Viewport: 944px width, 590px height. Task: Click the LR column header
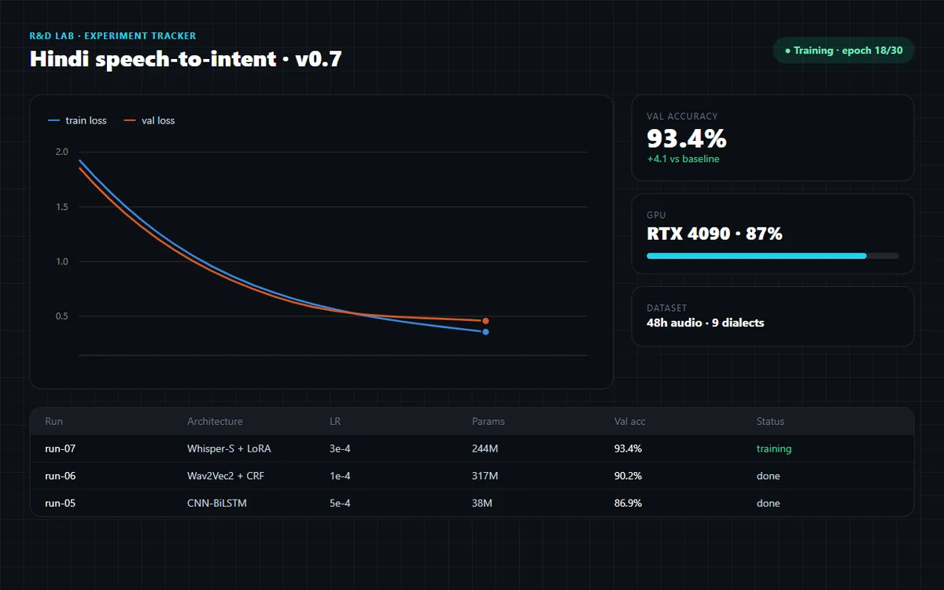(335, 422)
